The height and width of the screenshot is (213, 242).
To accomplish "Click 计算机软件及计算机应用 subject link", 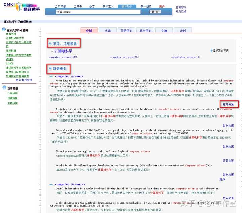I will (x=19, y=44).
